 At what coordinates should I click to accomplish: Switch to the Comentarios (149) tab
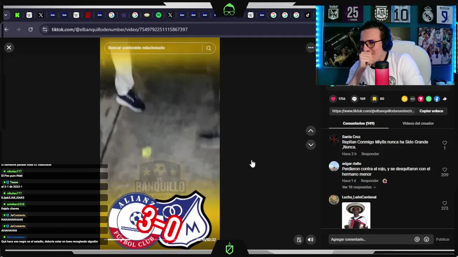359,123
